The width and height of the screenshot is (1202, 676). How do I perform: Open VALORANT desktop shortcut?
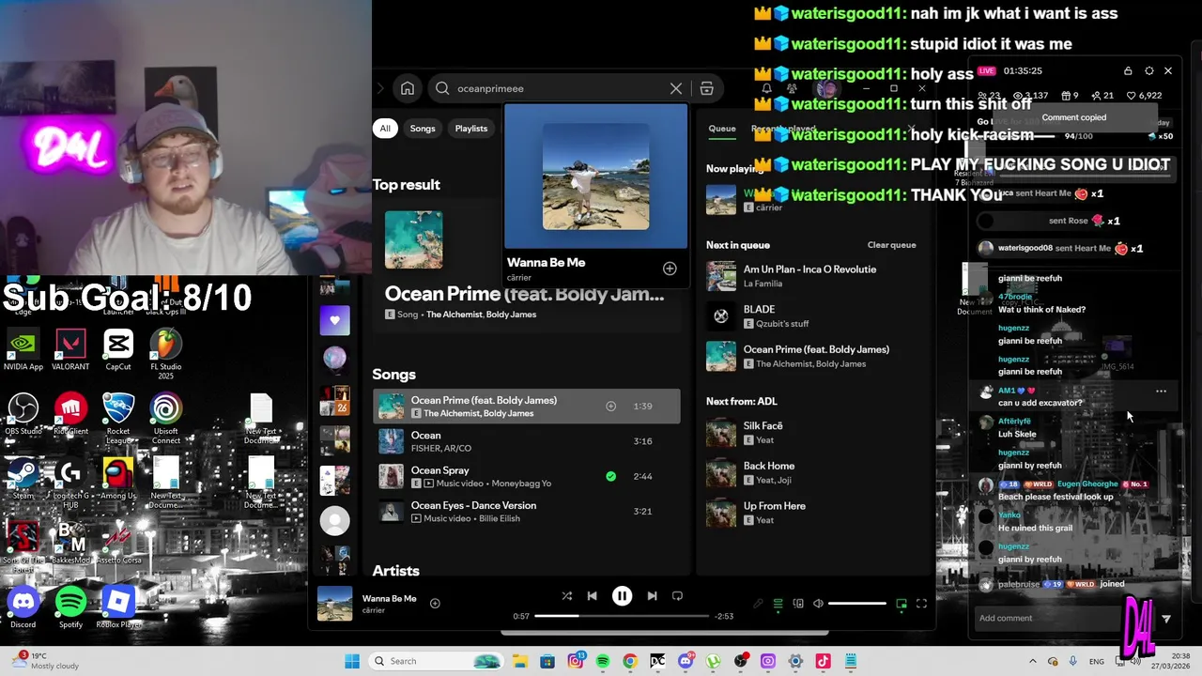point(70,349)
